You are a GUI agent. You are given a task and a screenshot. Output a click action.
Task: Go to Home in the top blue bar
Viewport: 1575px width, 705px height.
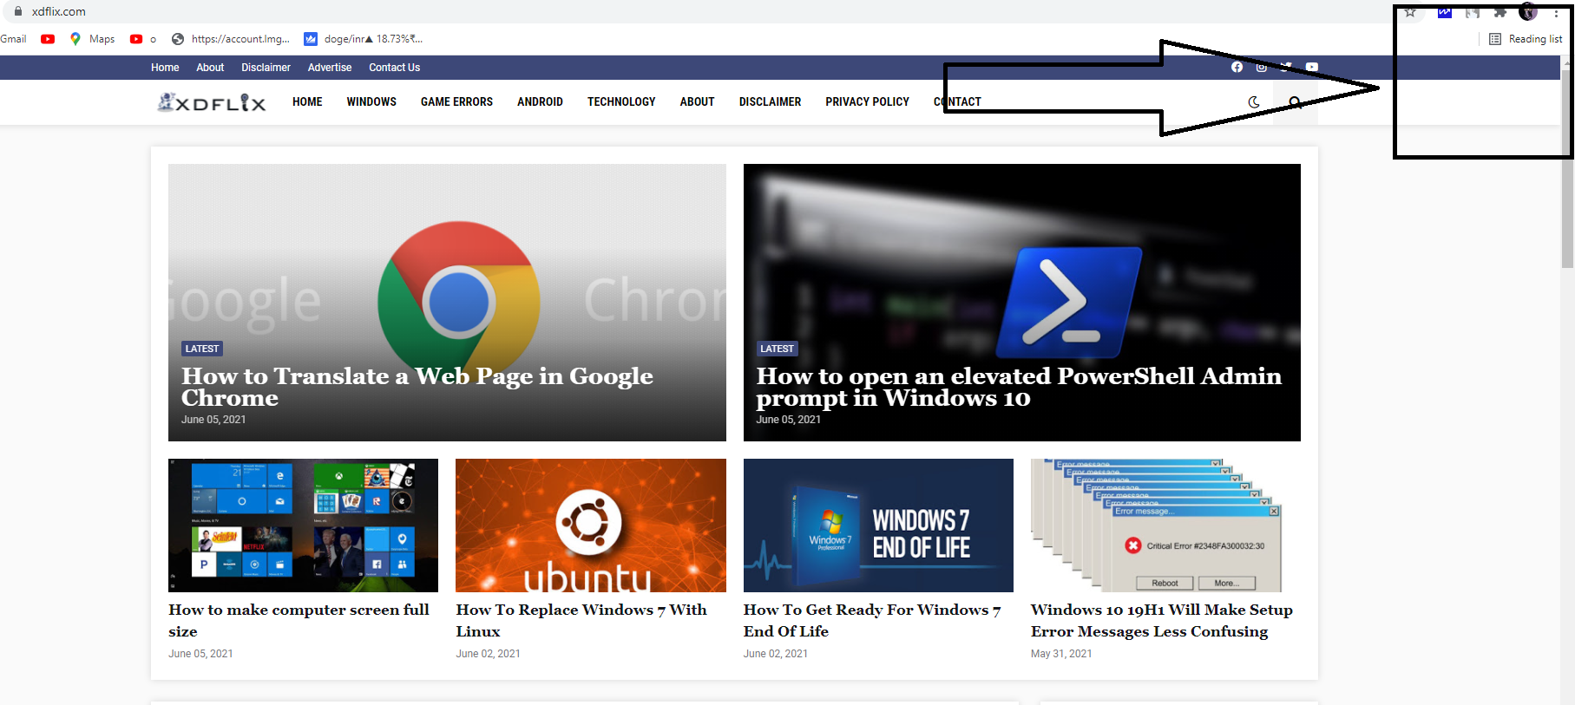click(165, 68)
